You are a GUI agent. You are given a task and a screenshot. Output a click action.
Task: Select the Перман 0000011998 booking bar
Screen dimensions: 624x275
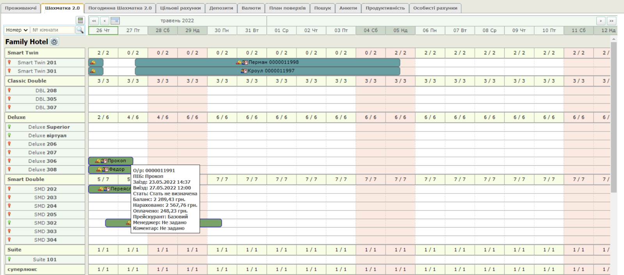tap(267, 62)
